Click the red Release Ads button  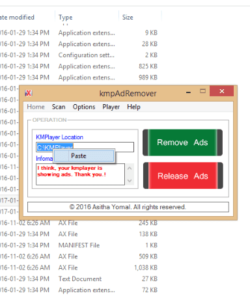[183, 176]
